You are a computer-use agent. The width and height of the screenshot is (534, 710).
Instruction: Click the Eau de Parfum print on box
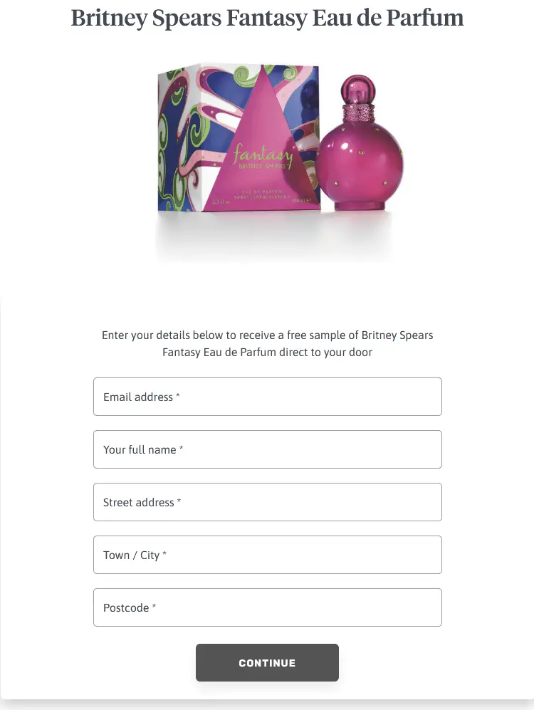(x=263, y=192)
